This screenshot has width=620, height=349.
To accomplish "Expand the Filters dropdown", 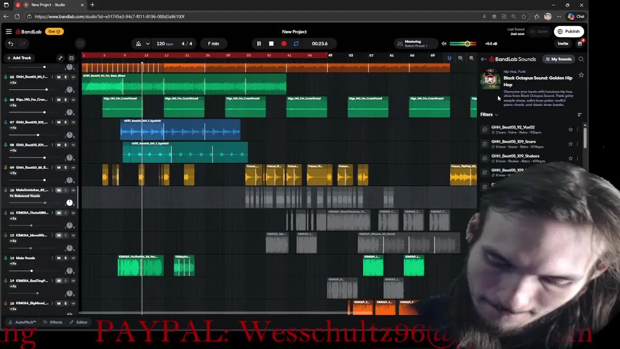I will pyautogui.click(x=489, y=115).
